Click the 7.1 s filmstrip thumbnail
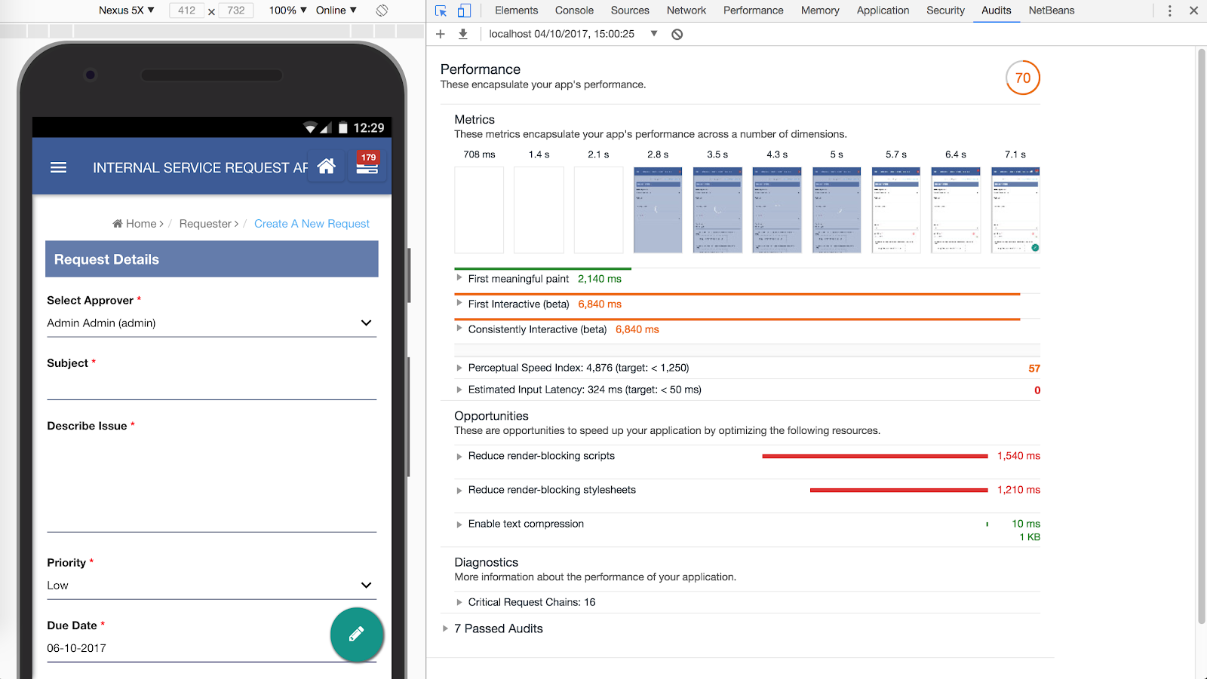 [x=1015, y=210]
